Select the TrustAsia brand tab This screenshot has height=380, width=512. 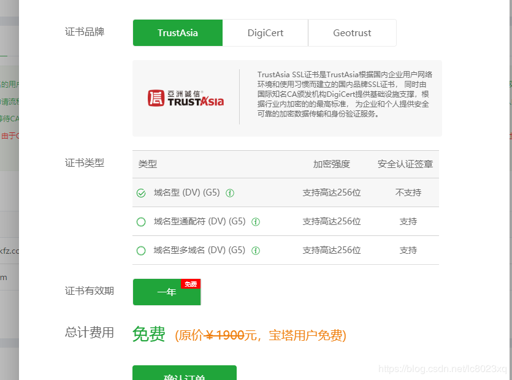click(x=177, y=32)
